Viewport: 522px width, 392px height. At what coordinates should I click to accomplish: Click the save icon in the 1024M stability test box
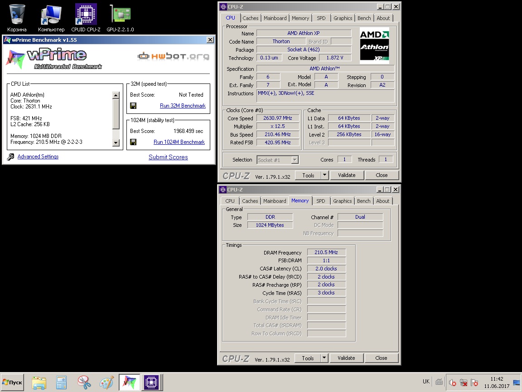(x=133, y=142)
